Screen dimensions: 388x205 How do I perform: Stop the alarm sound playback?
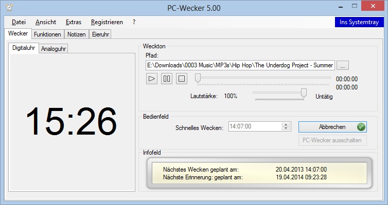[x=182, y=79]
